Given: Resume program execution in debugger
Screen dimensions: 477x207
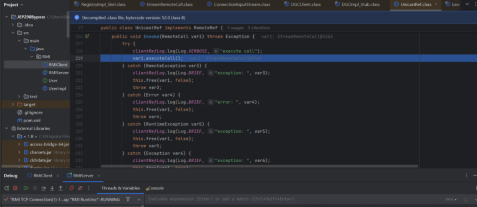Looking at the screenshot, I should tap(26, 188).
